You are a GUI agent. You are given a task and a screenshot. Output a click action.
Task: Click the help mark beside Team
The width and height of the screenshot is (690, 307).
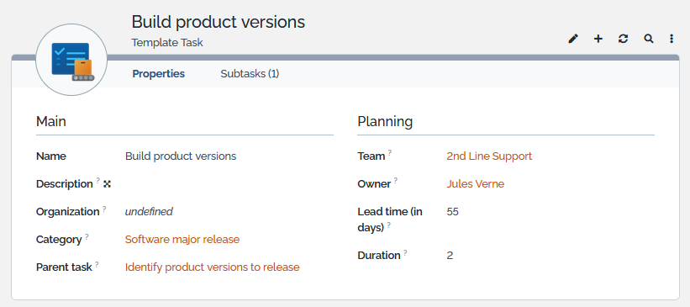click(x=390, y=152)
